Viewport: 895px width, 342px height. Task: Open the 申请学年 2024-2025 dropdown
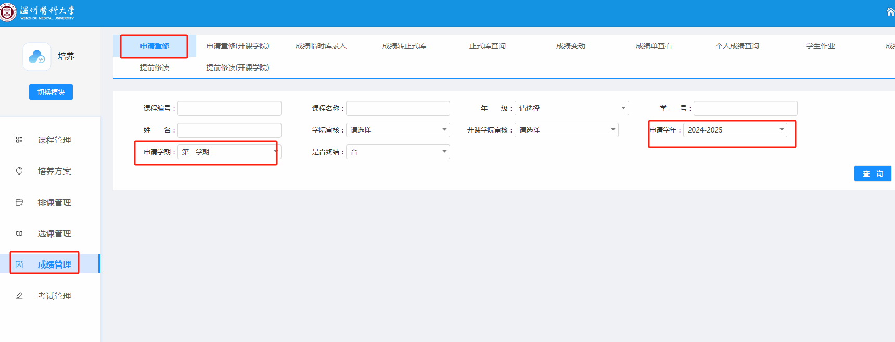coord(735,130)
